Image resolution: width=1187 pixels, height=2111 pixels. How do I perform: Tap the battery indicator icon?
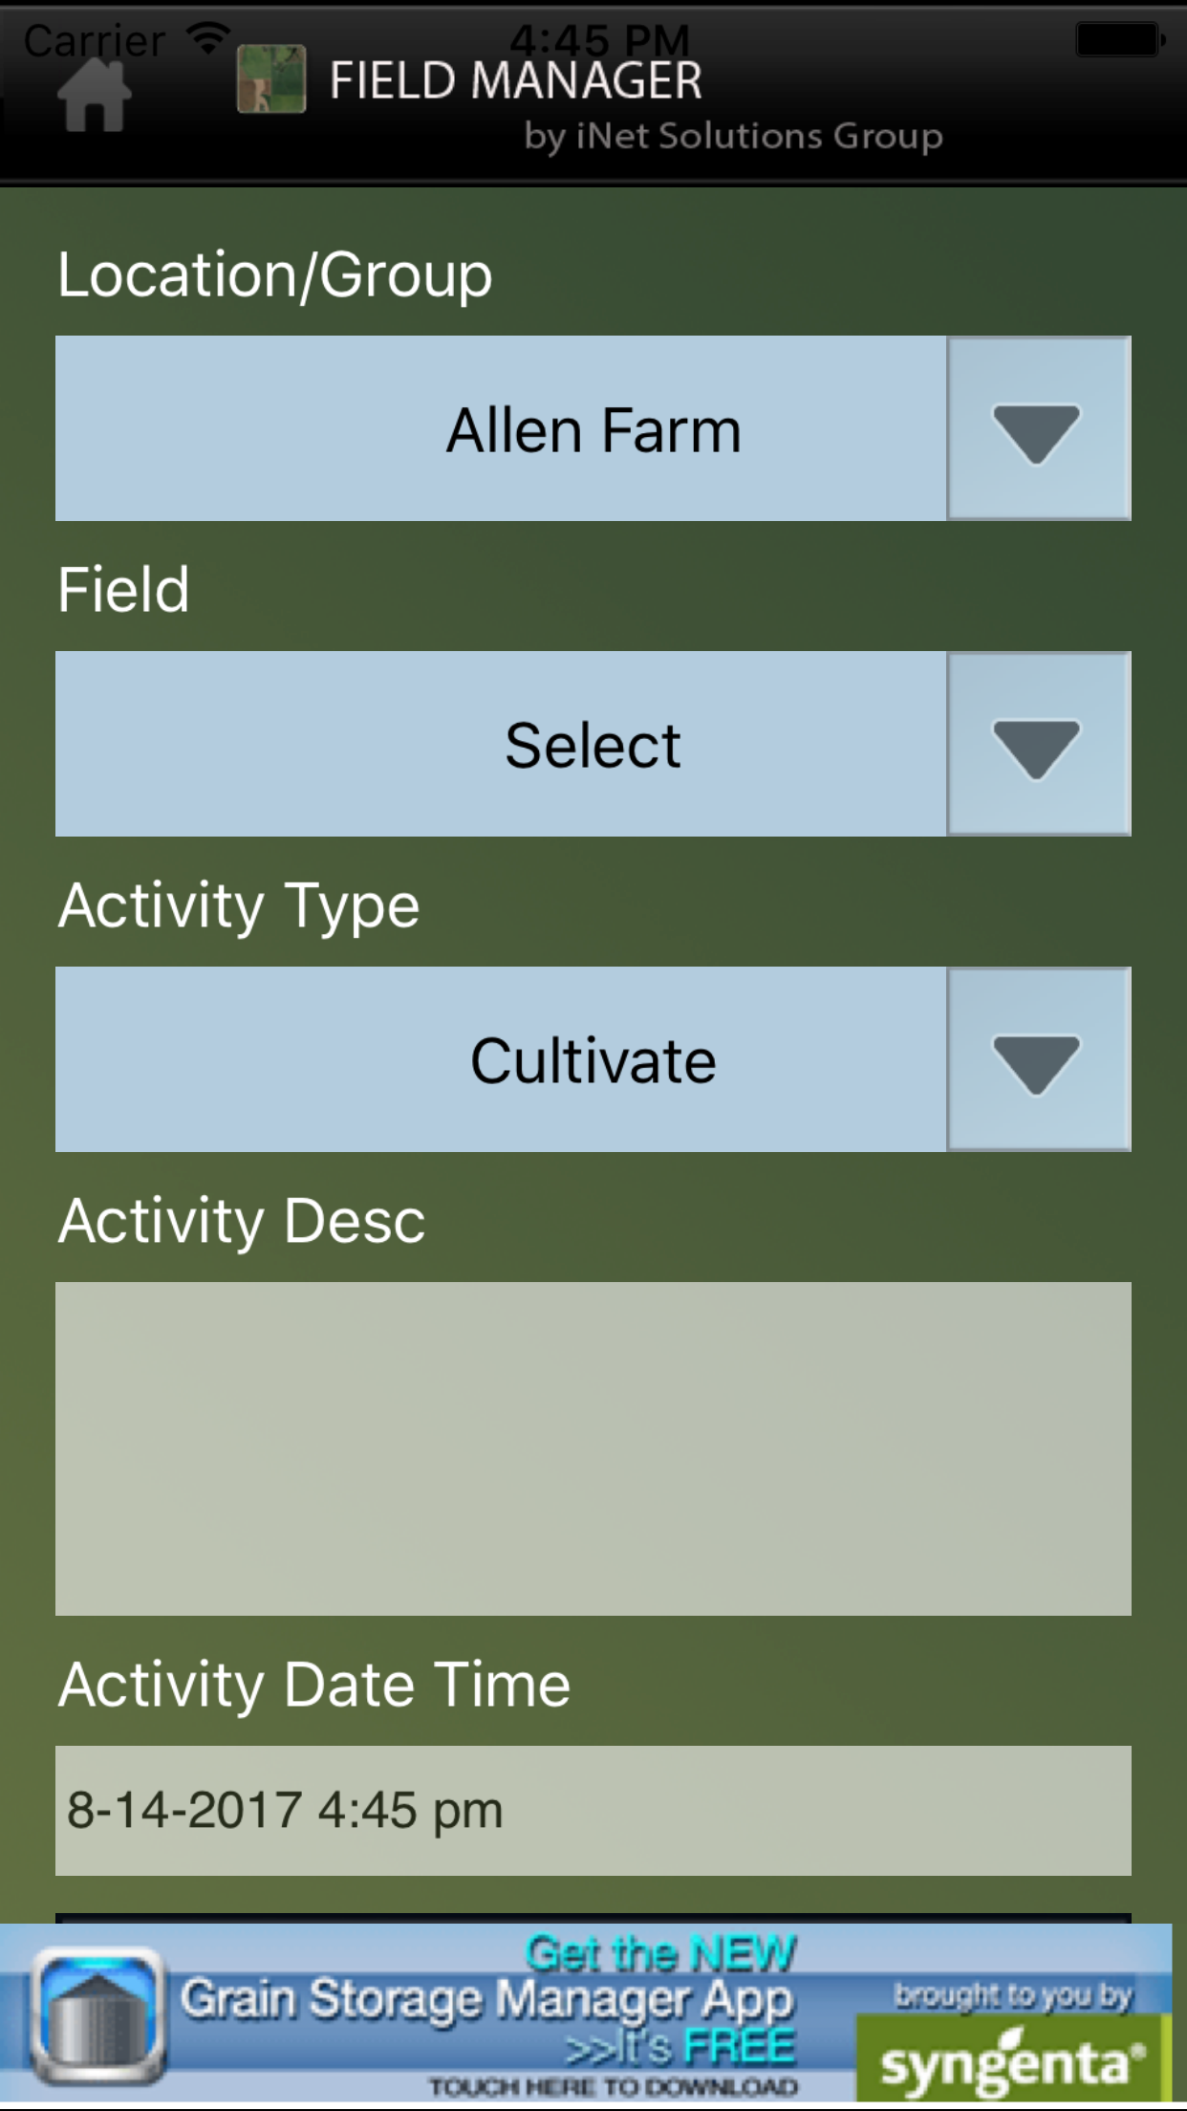click(x=1119, y=40)
